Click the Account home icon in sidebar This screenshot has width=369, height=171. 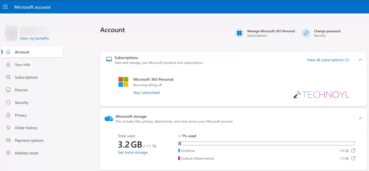8,52
